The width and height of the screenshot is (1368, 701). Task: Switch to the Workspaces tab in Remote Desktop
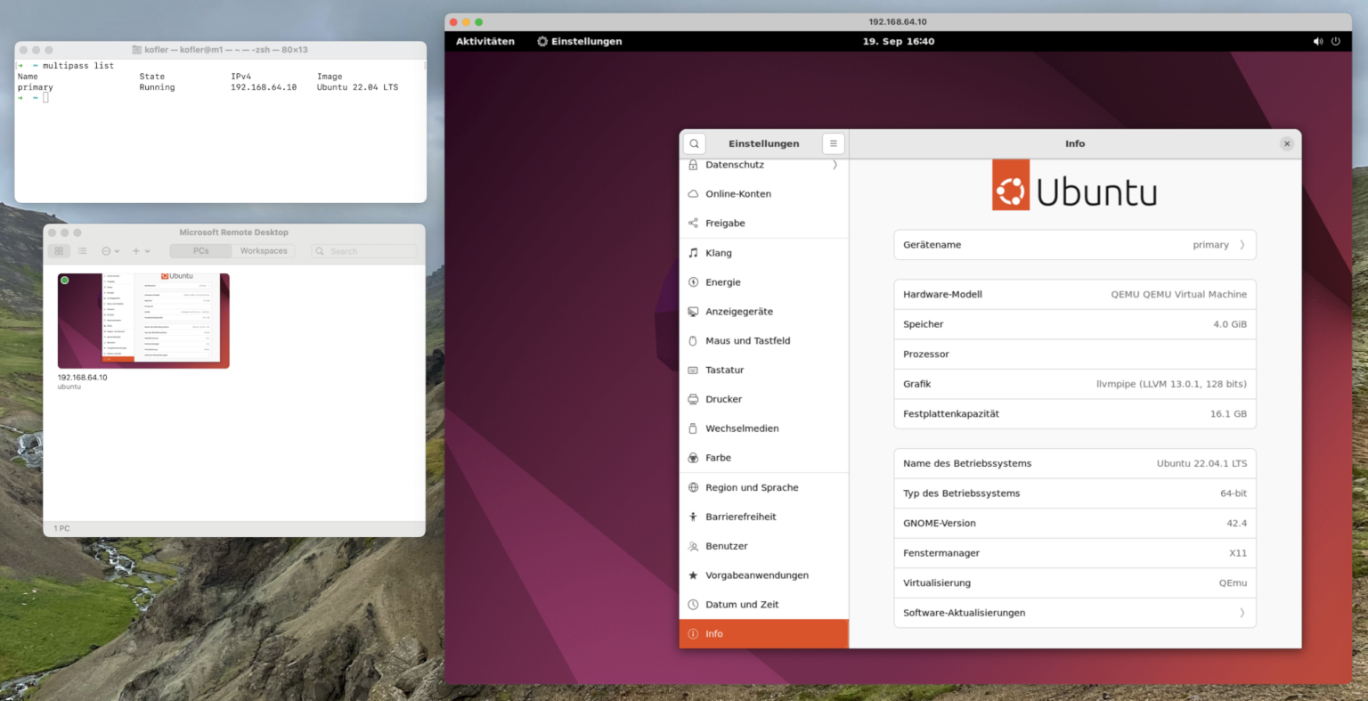[264, 250]
